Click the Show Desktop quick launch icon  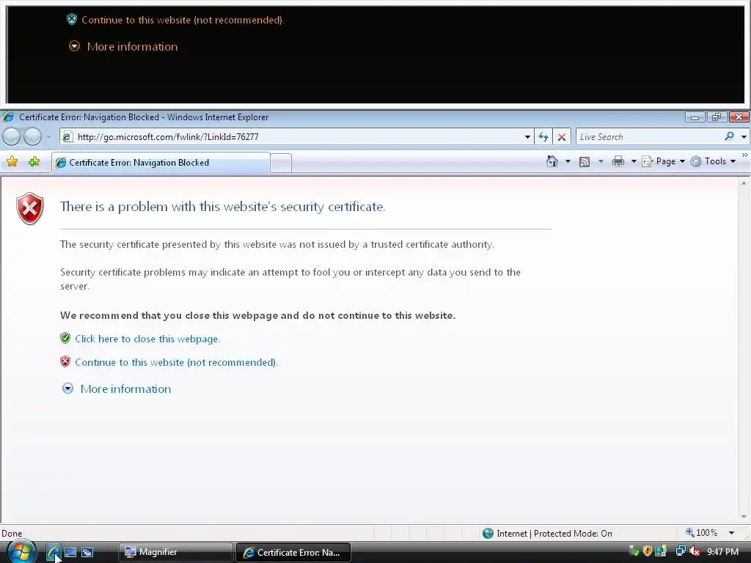tap(70, 553)
